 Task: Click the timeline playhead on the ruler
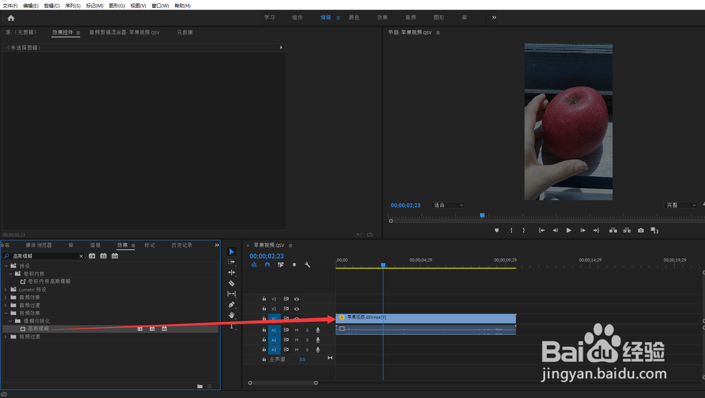tap(383, 265)
